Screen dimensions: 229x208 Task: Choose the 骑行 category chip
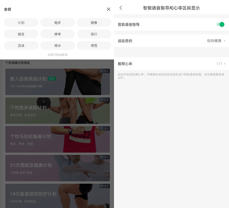(94, 34)
